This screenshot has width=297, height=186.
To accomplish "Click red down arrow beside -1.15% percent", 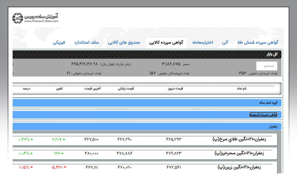I will 32,167.
